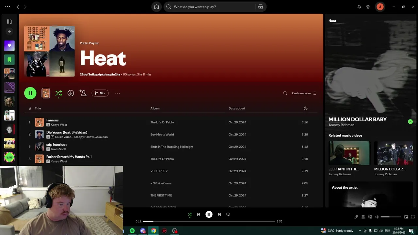Viewport: 418px width, 235px height.
Task: Skip to the next track
Action: tap(219, 214)
